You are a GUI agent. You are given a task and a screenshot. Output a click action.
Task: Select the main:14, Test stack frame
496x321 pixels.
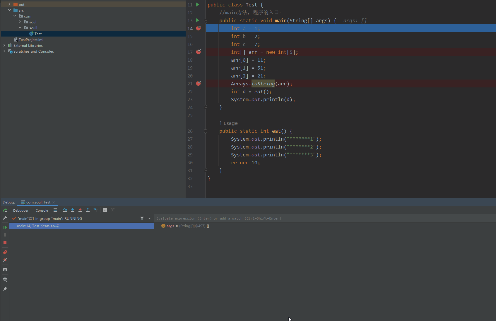click(81, 226)
